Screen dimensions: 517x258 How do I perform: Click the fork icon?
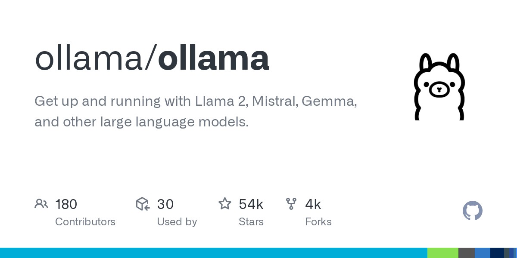point(291,204)
